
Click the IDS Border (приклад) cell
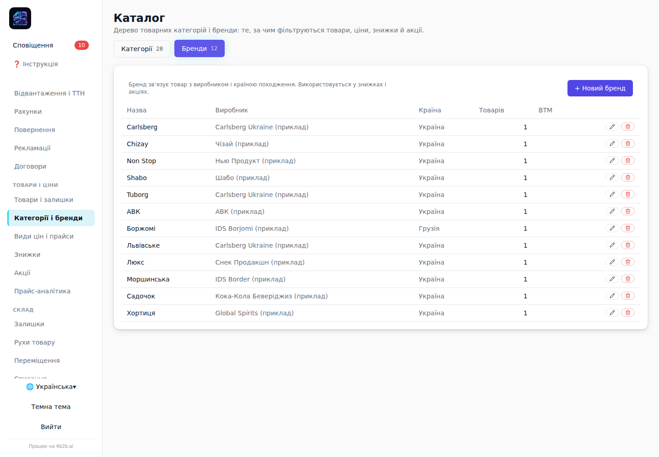pos(250,279)
